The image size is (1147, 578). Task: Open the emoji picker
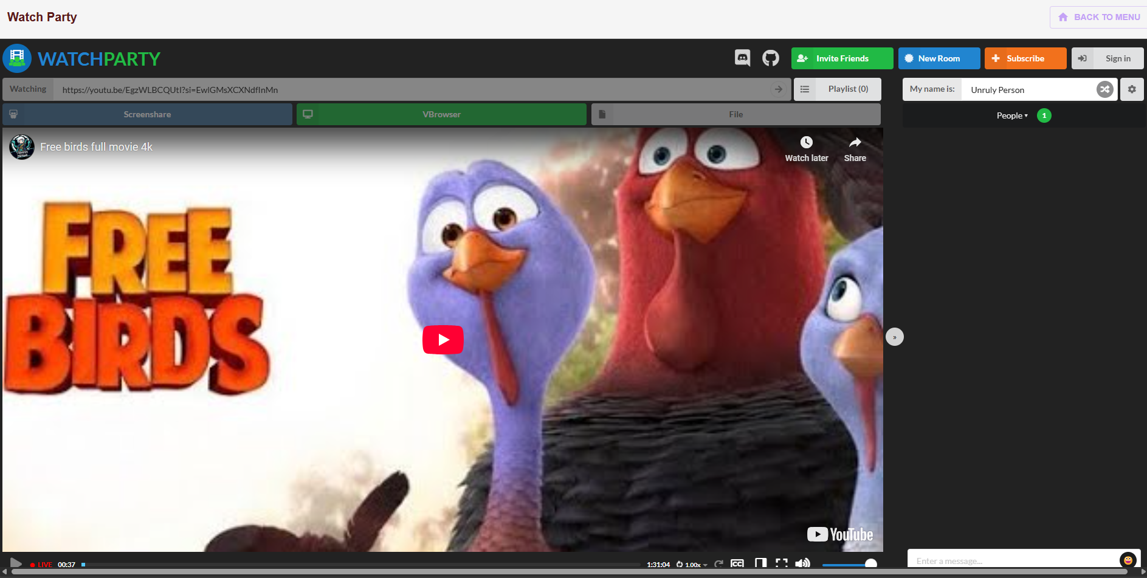tap(1128, 560)
